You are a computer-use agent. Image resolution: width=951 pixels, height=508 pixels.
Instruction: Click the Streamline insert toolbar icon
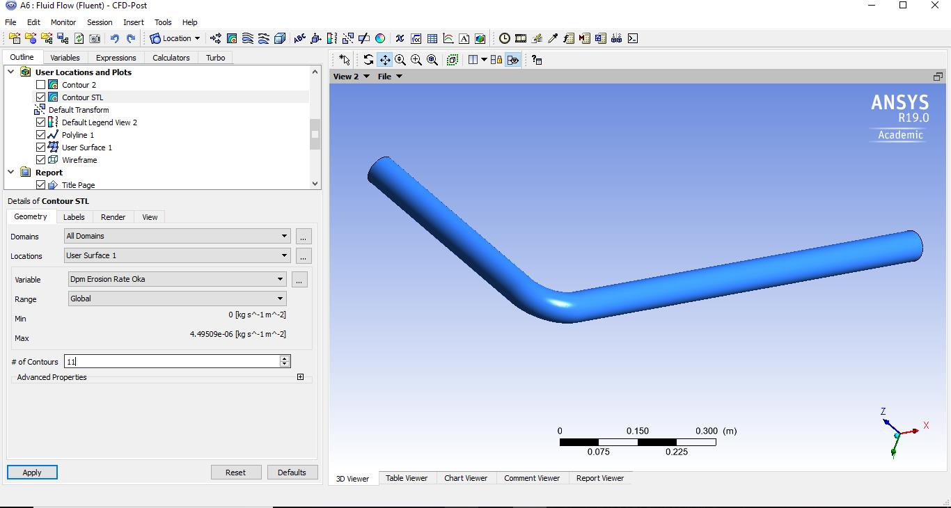pyautogui.click(x=248, y=39)
